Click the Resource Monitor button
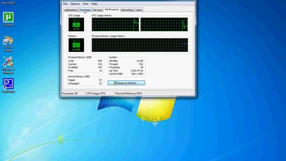This screenshot has width=286, height=161. point(126,83)
